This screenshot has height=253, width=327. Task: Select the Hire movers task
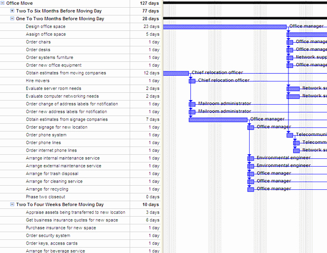pos(37,80)
